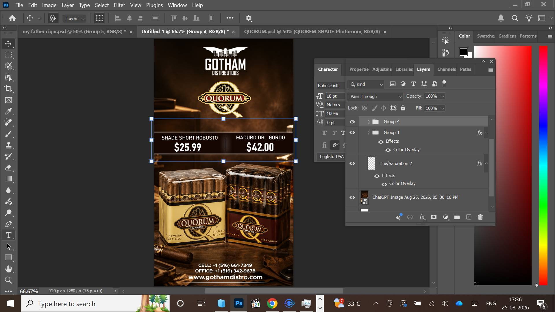This screenshot has width=555, height=312.
Task: Open the Filter menu
Action: pyautogui.click(x=119, y=5)
